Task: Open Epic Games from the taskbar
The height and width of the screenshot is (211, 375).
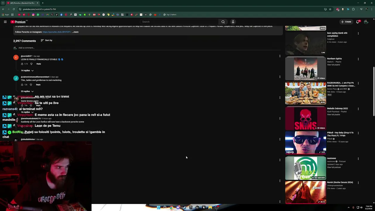Action: click(x=191, y=207)
